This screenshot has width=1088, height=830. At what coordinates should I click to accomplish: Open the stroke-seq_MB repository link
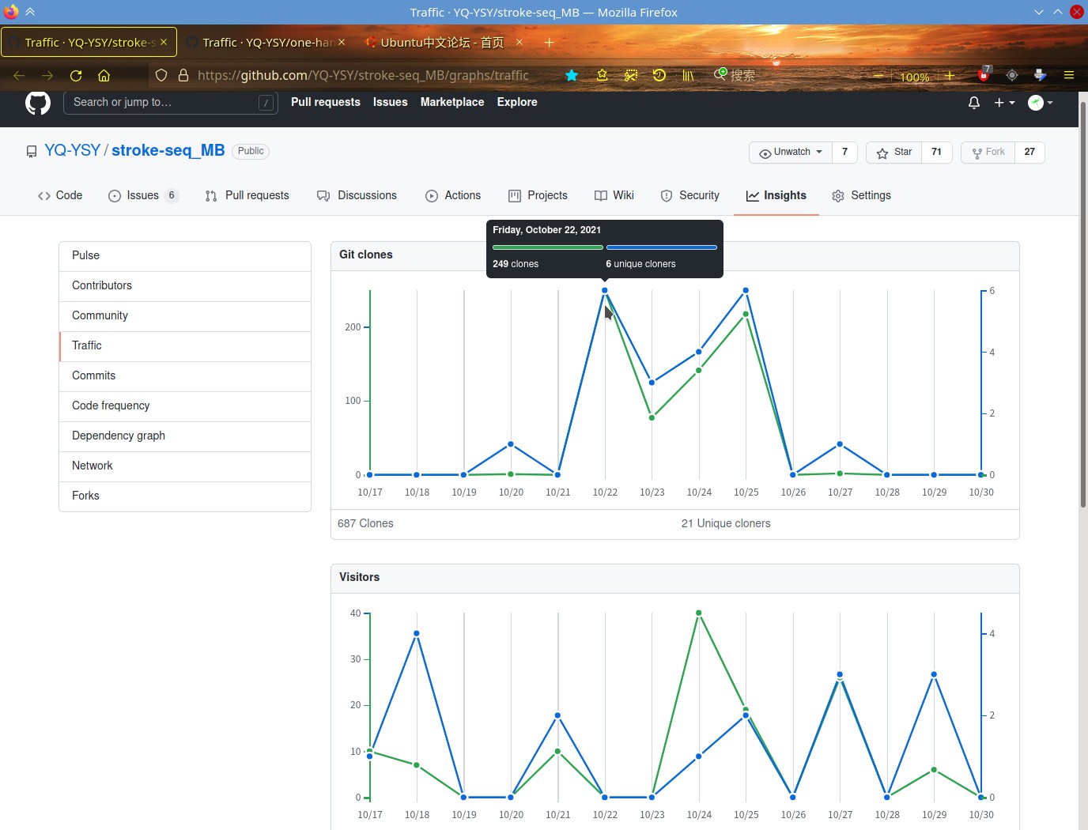tap(168, 150)
